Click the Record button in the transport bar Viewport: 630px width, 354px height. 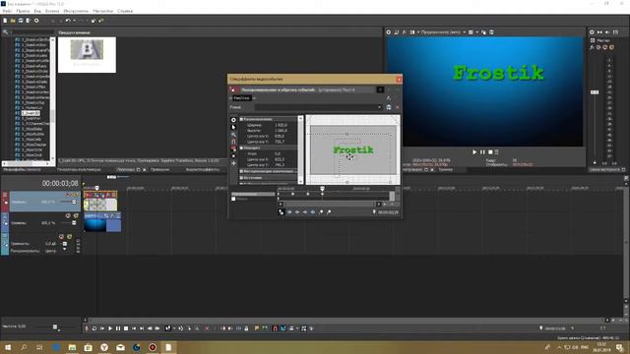pos(87,328)
